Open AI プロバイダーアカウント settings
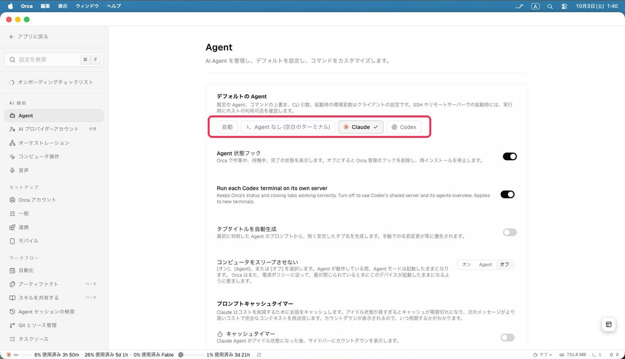The width and height of the screenshot is (625, 359). 54,129
